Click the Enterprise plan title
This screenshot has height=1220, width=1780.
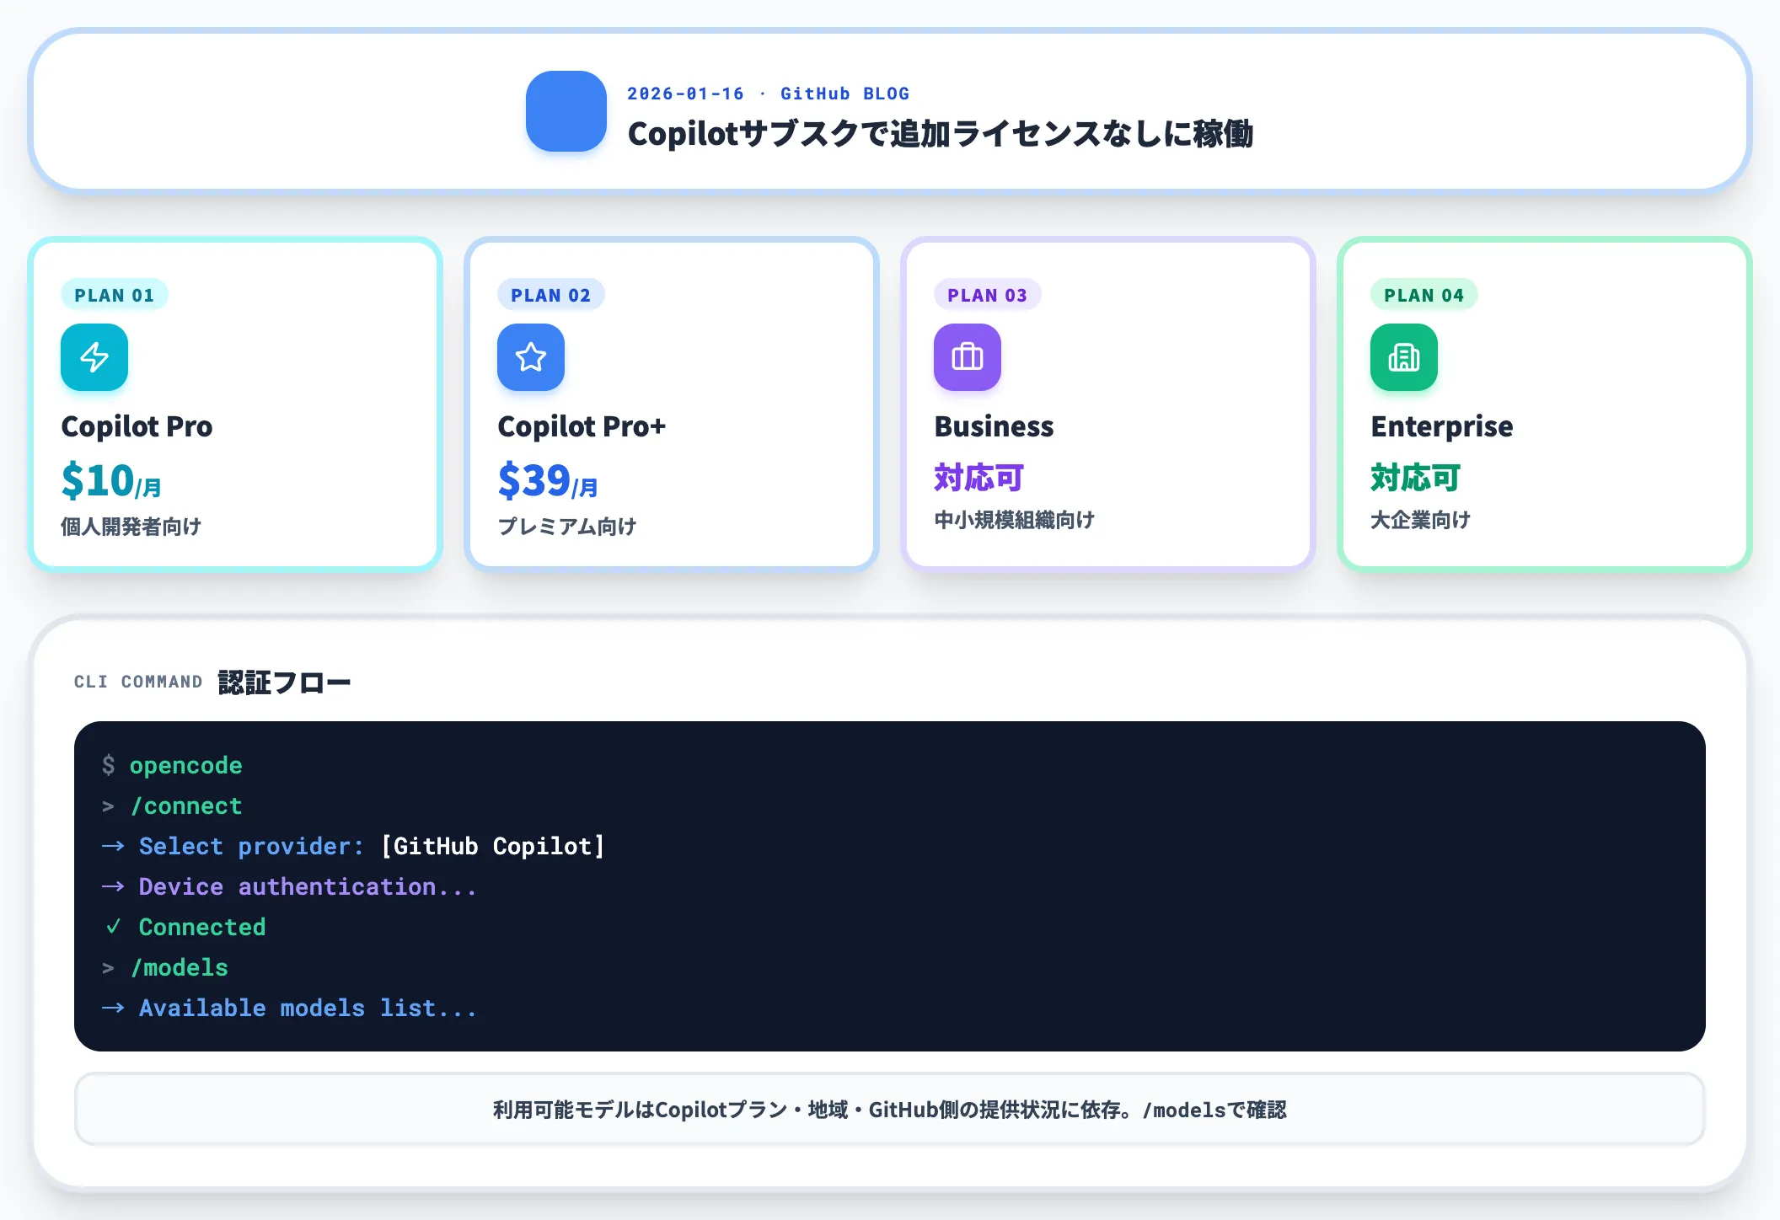tap(1441, 426)
